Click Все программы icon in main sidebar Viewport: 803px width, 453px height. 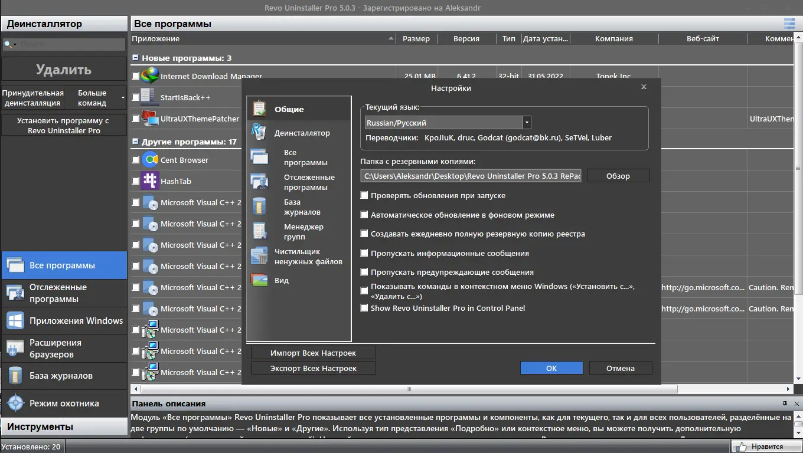point(15,265)
